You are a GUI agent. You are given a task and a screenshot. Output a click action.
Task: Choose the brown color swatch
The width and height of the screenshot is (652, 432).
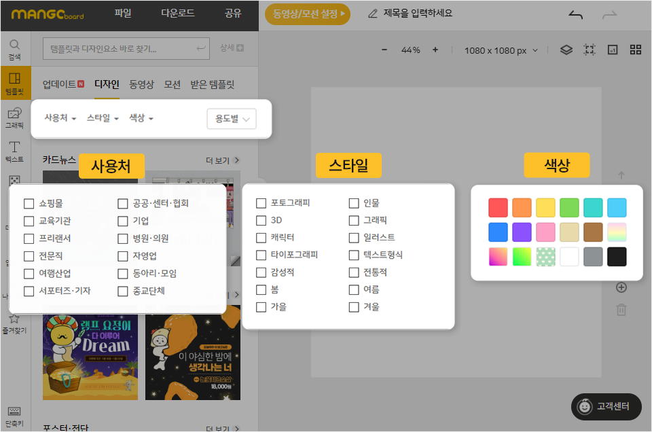pos(593,232)
